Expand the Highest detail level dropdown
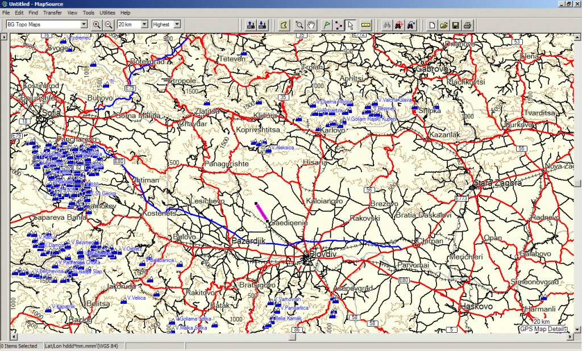582x351 pixels. [x=177, y=24]
